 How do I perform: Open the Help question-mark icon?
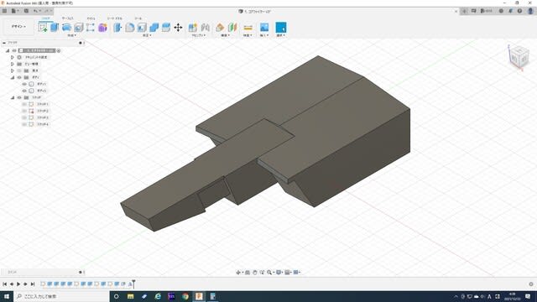[x=519, y=11]
